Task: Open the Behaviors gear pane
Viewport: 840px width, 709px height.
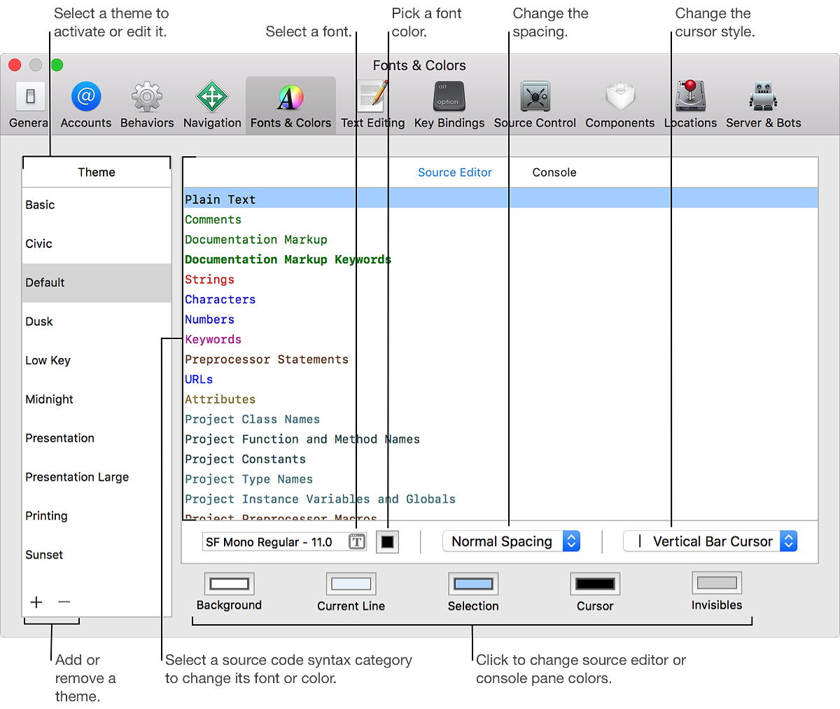Action: click(147, 105)
